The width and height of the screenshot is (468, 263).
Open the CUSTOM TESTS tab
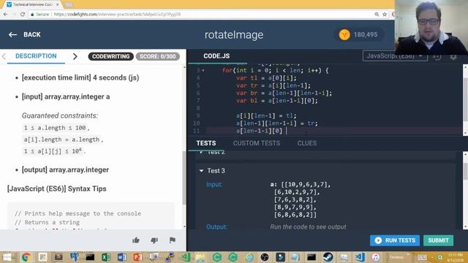[x=257, y=143]
